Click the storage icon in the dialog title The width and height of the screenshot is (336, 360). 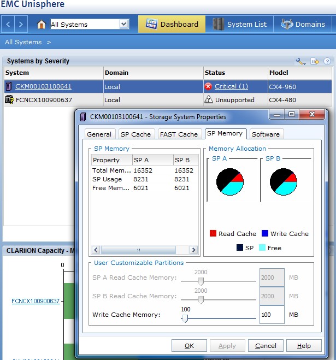point(83,117)
